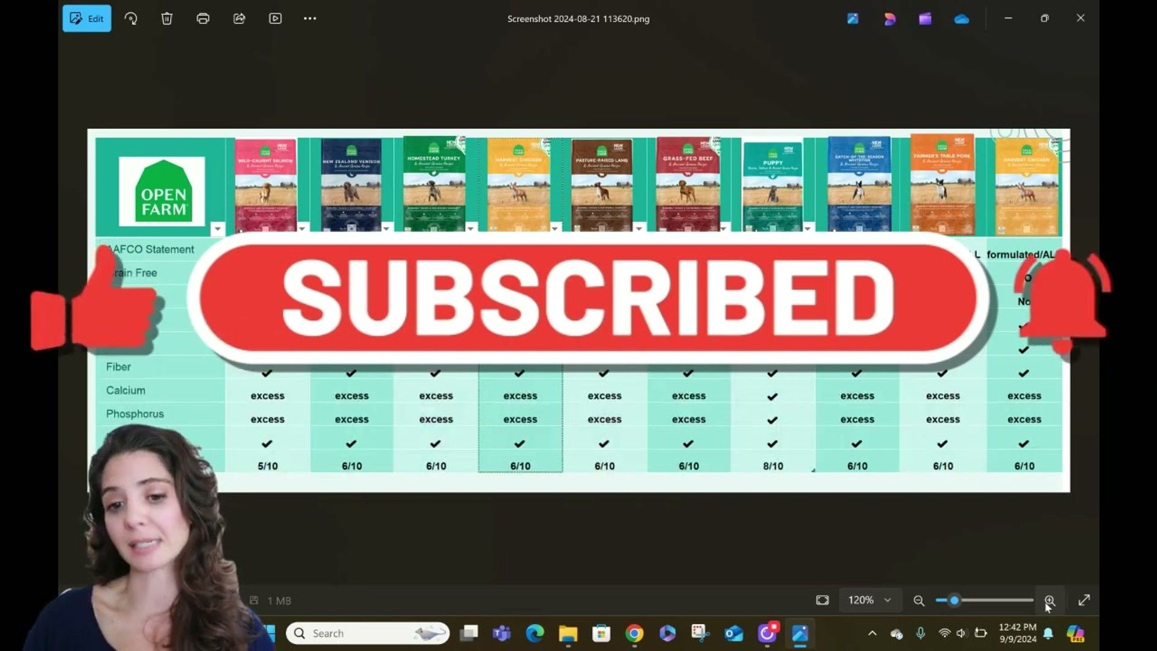Image resolution: width=1157 pixels, height=651 pixels.
Task: Click the Open Farm logo in the image
Action: 162,192
